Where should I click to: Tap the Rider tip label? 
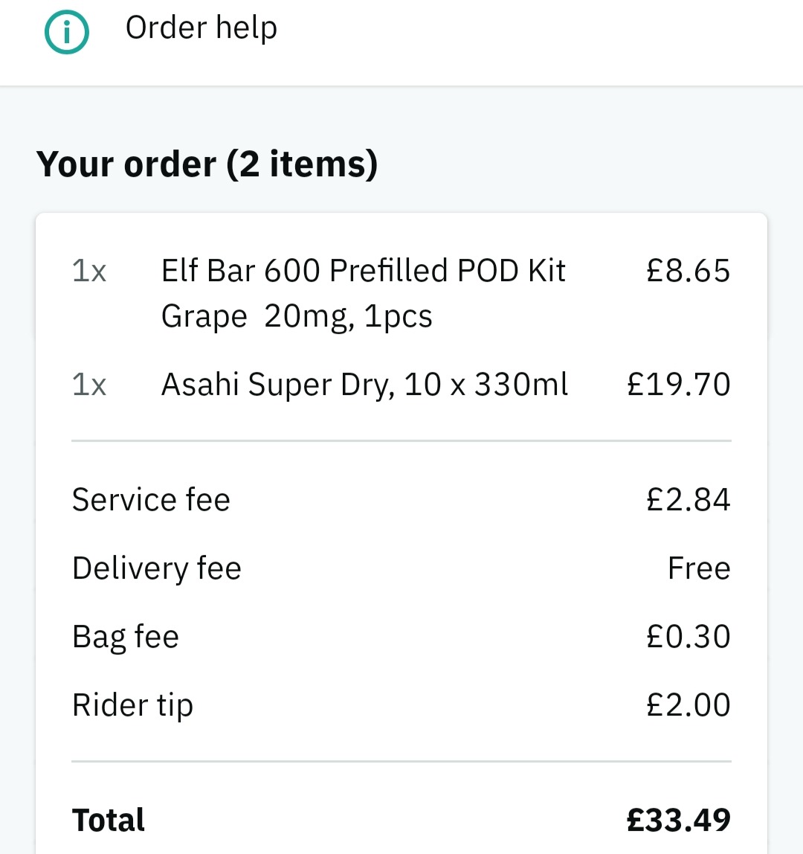(x=133, y=705)
